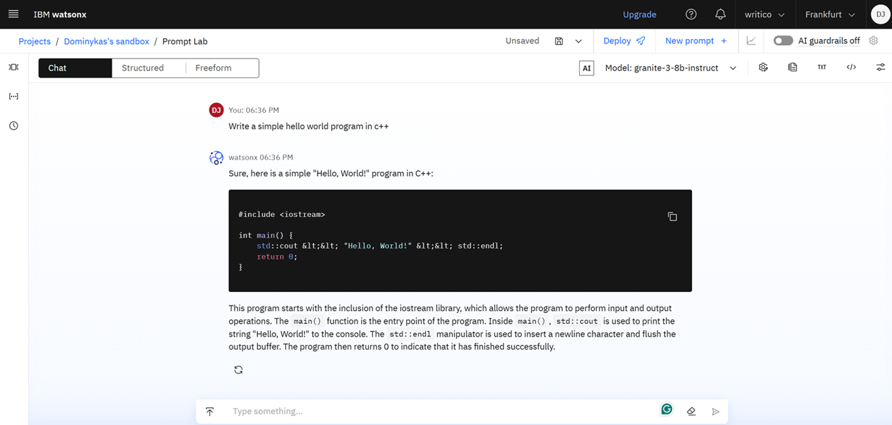Screen dimensions: 892x425
Task: Switch to plain TXT view
Action: coord(821,67)
